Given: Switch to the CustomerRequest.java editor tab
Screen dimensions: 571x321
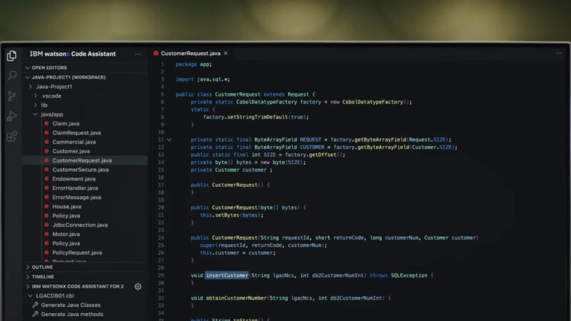Looking at the screenshot, I should pos(190,53).
